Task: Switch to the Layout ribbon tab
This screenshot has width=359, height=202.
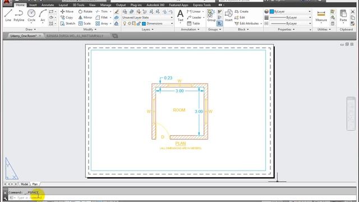Action: (x=63, y=5)
